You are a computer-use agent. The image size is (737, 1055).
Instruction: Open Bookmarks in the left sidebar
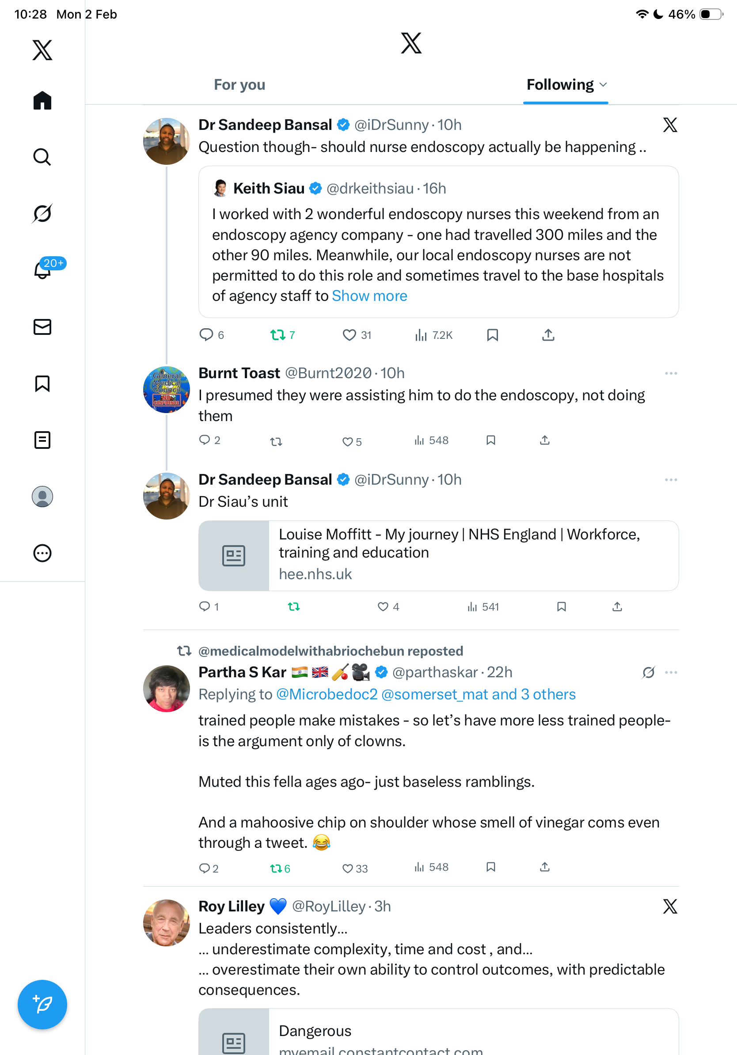42,383
